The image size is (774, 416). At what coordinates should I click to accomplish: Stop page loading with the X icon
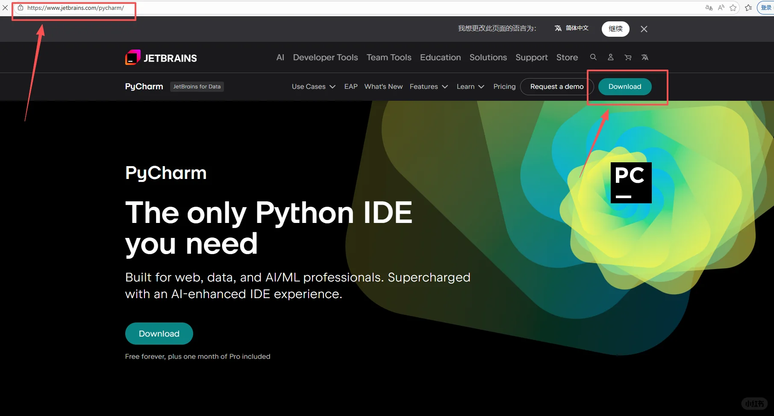click(x=5, y=8)
